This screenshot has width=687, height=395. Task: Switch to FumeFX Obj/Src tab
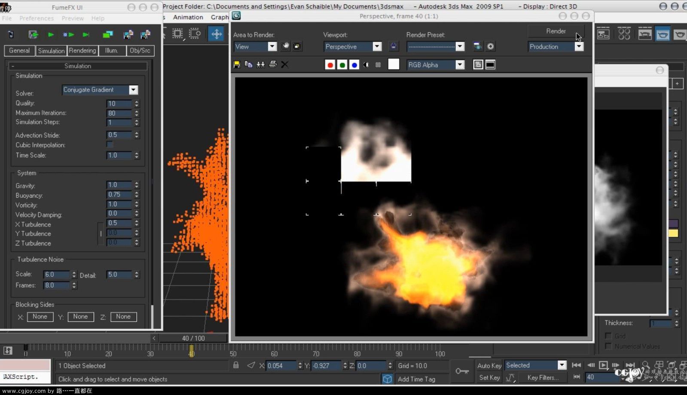pos(140,50)
